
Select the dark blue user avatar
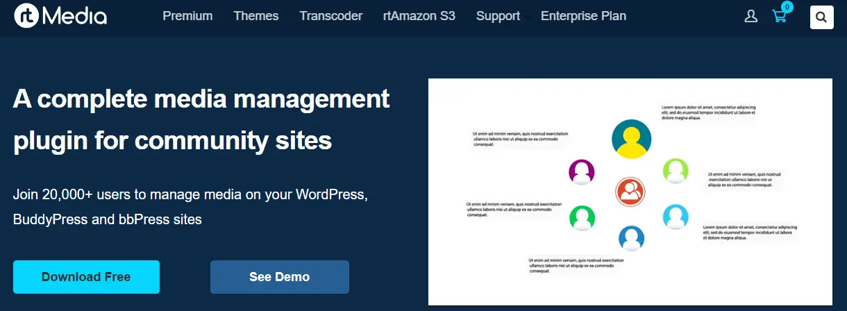pyautogui.click(x=631, y=239)
